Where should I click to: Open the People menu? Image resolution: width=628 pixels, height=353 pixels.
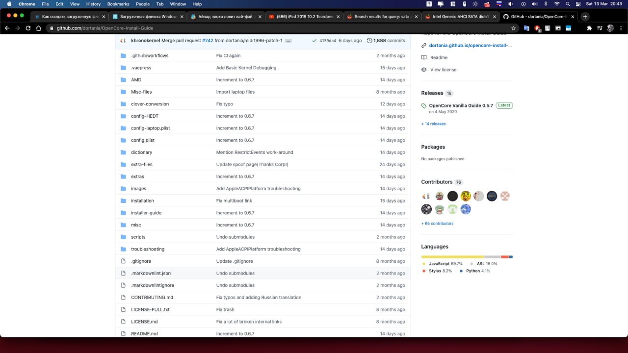(143, 4)
